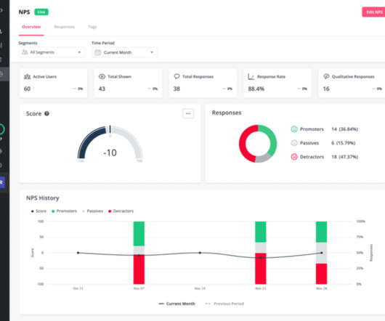Open the All Segments dropdown
The width and height of the screenshot is (385, 321).
(52, 52)
